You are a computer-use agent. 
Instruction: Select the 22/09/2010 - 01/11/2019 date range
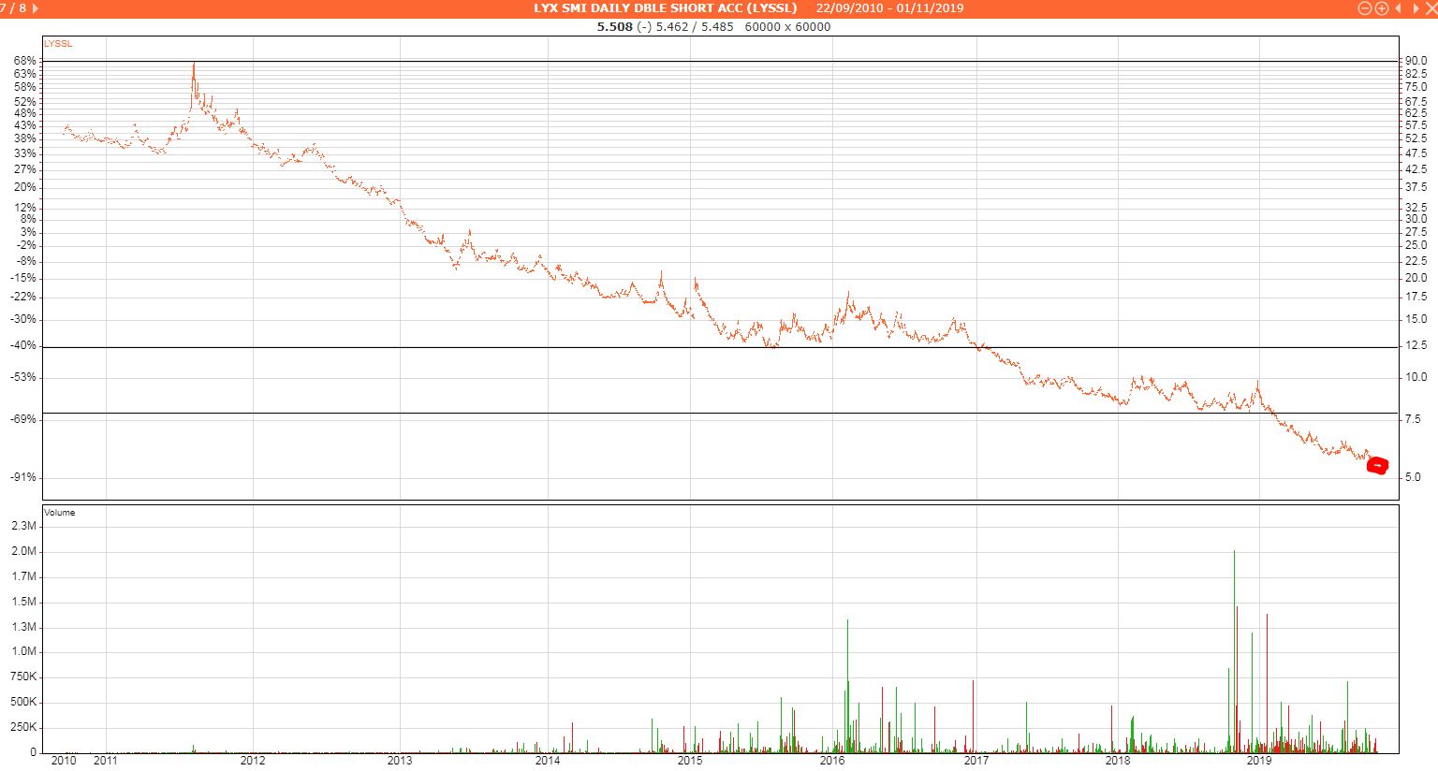[888, 8]
